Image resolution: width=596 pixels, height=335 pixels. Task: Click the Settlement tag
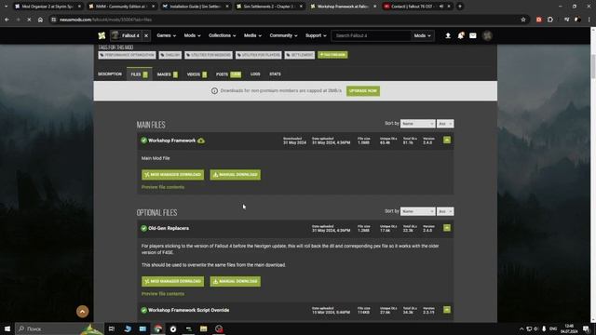click(300, 55)
